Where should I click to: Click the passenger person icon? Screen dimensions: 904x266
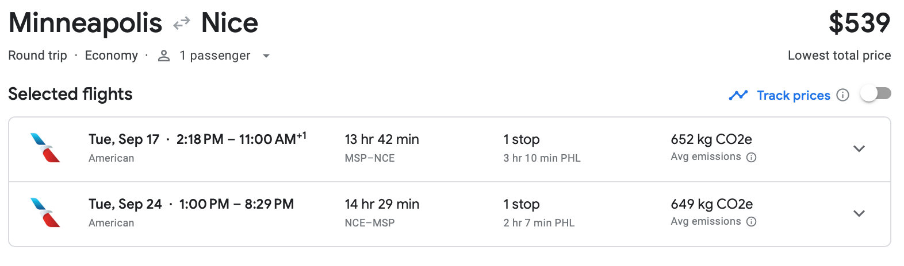tap(164, 56)
